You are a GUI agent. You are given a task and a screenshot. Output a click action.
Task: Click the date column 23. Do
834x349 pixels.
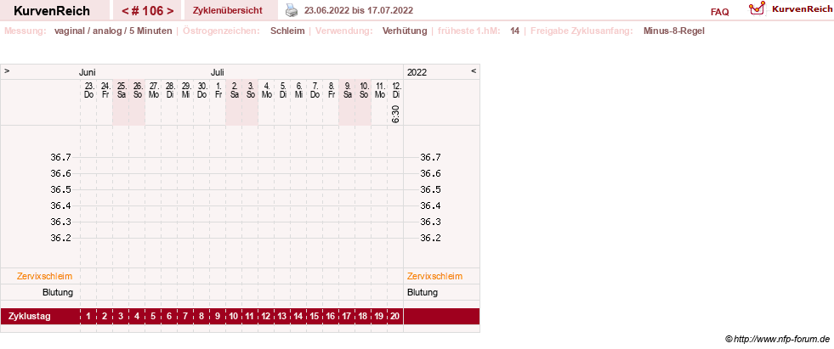(x=88, y=90)
